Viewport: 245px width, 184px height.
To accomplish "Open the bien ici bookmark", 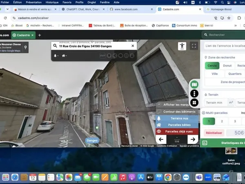I will tap(207, 25).
